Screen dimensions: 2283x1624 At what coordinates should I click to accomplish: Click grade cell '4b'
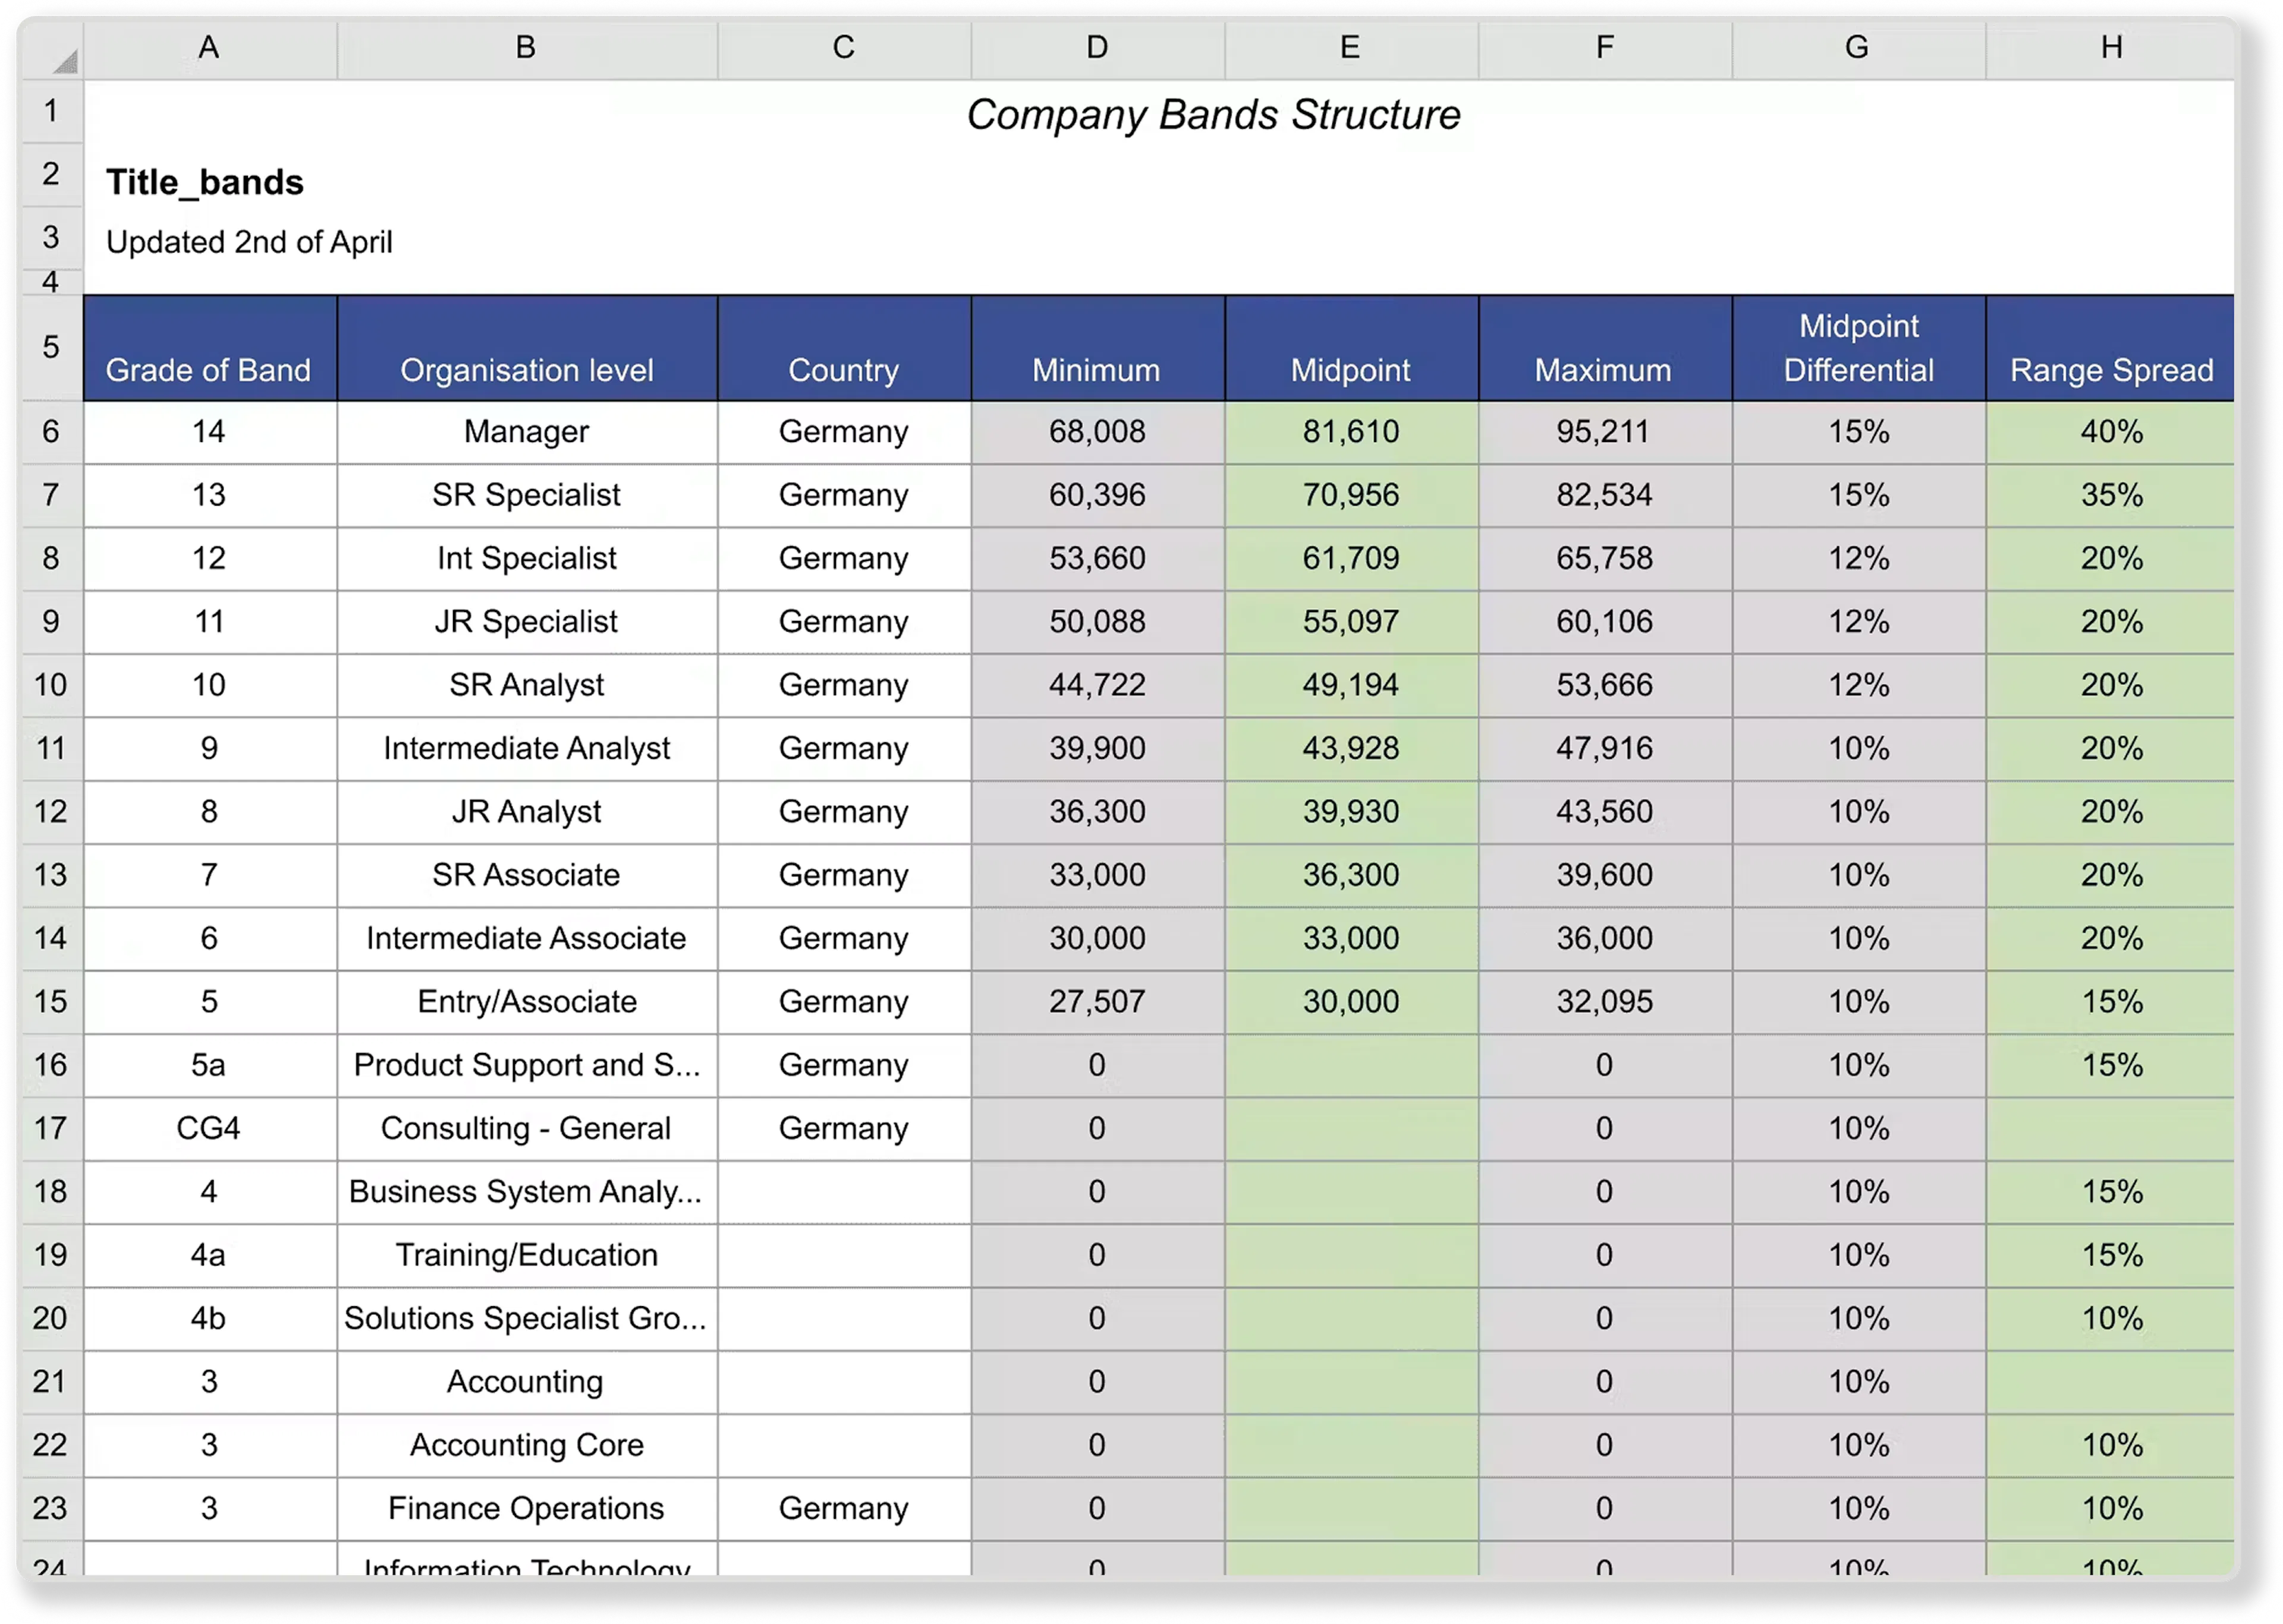(x=209, y=1318)
